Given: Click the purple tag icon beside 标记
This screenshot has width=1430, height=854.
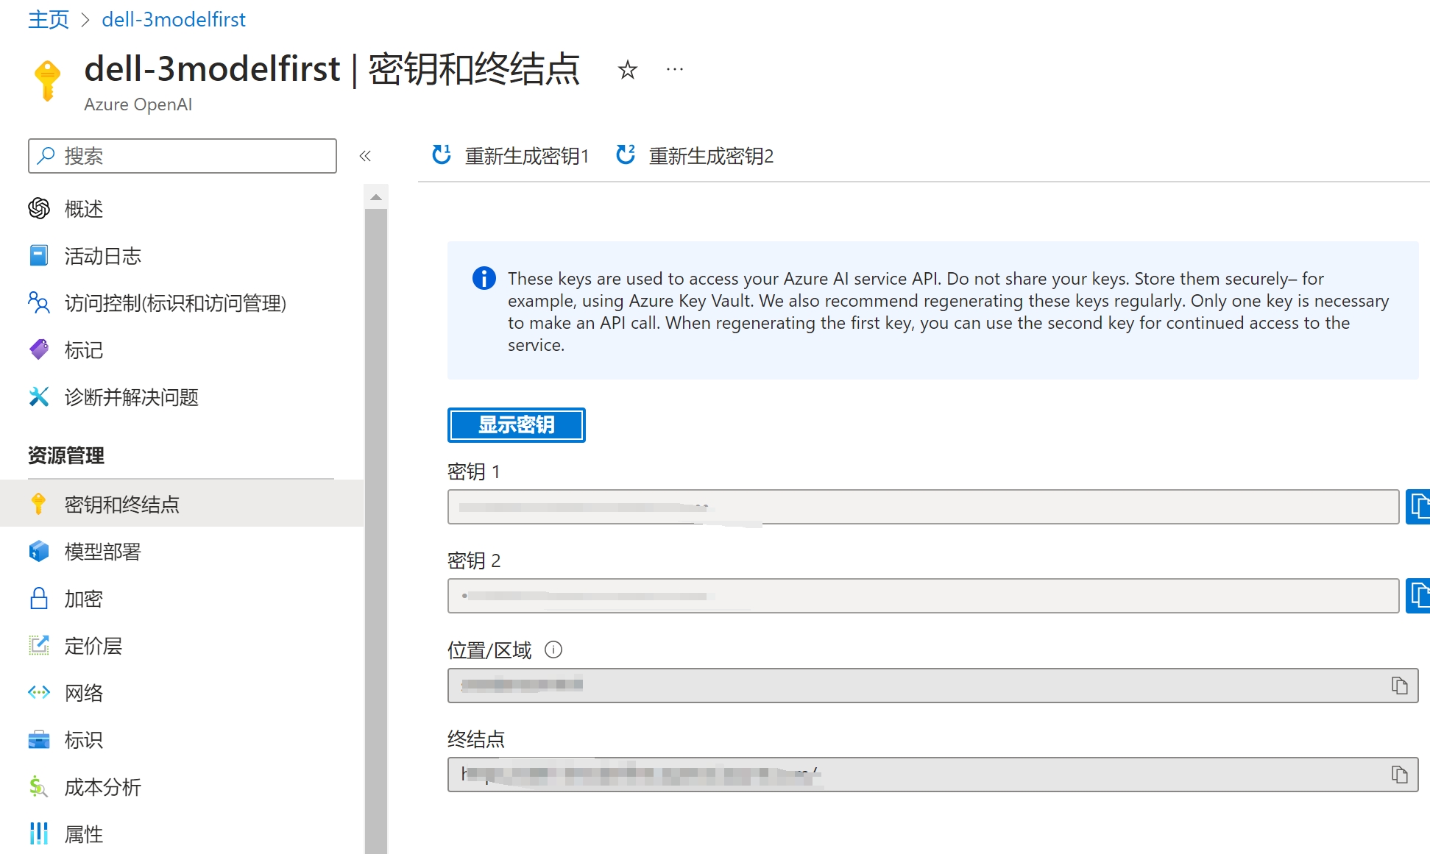Looking at the screenshot, I should coord(39,350).
